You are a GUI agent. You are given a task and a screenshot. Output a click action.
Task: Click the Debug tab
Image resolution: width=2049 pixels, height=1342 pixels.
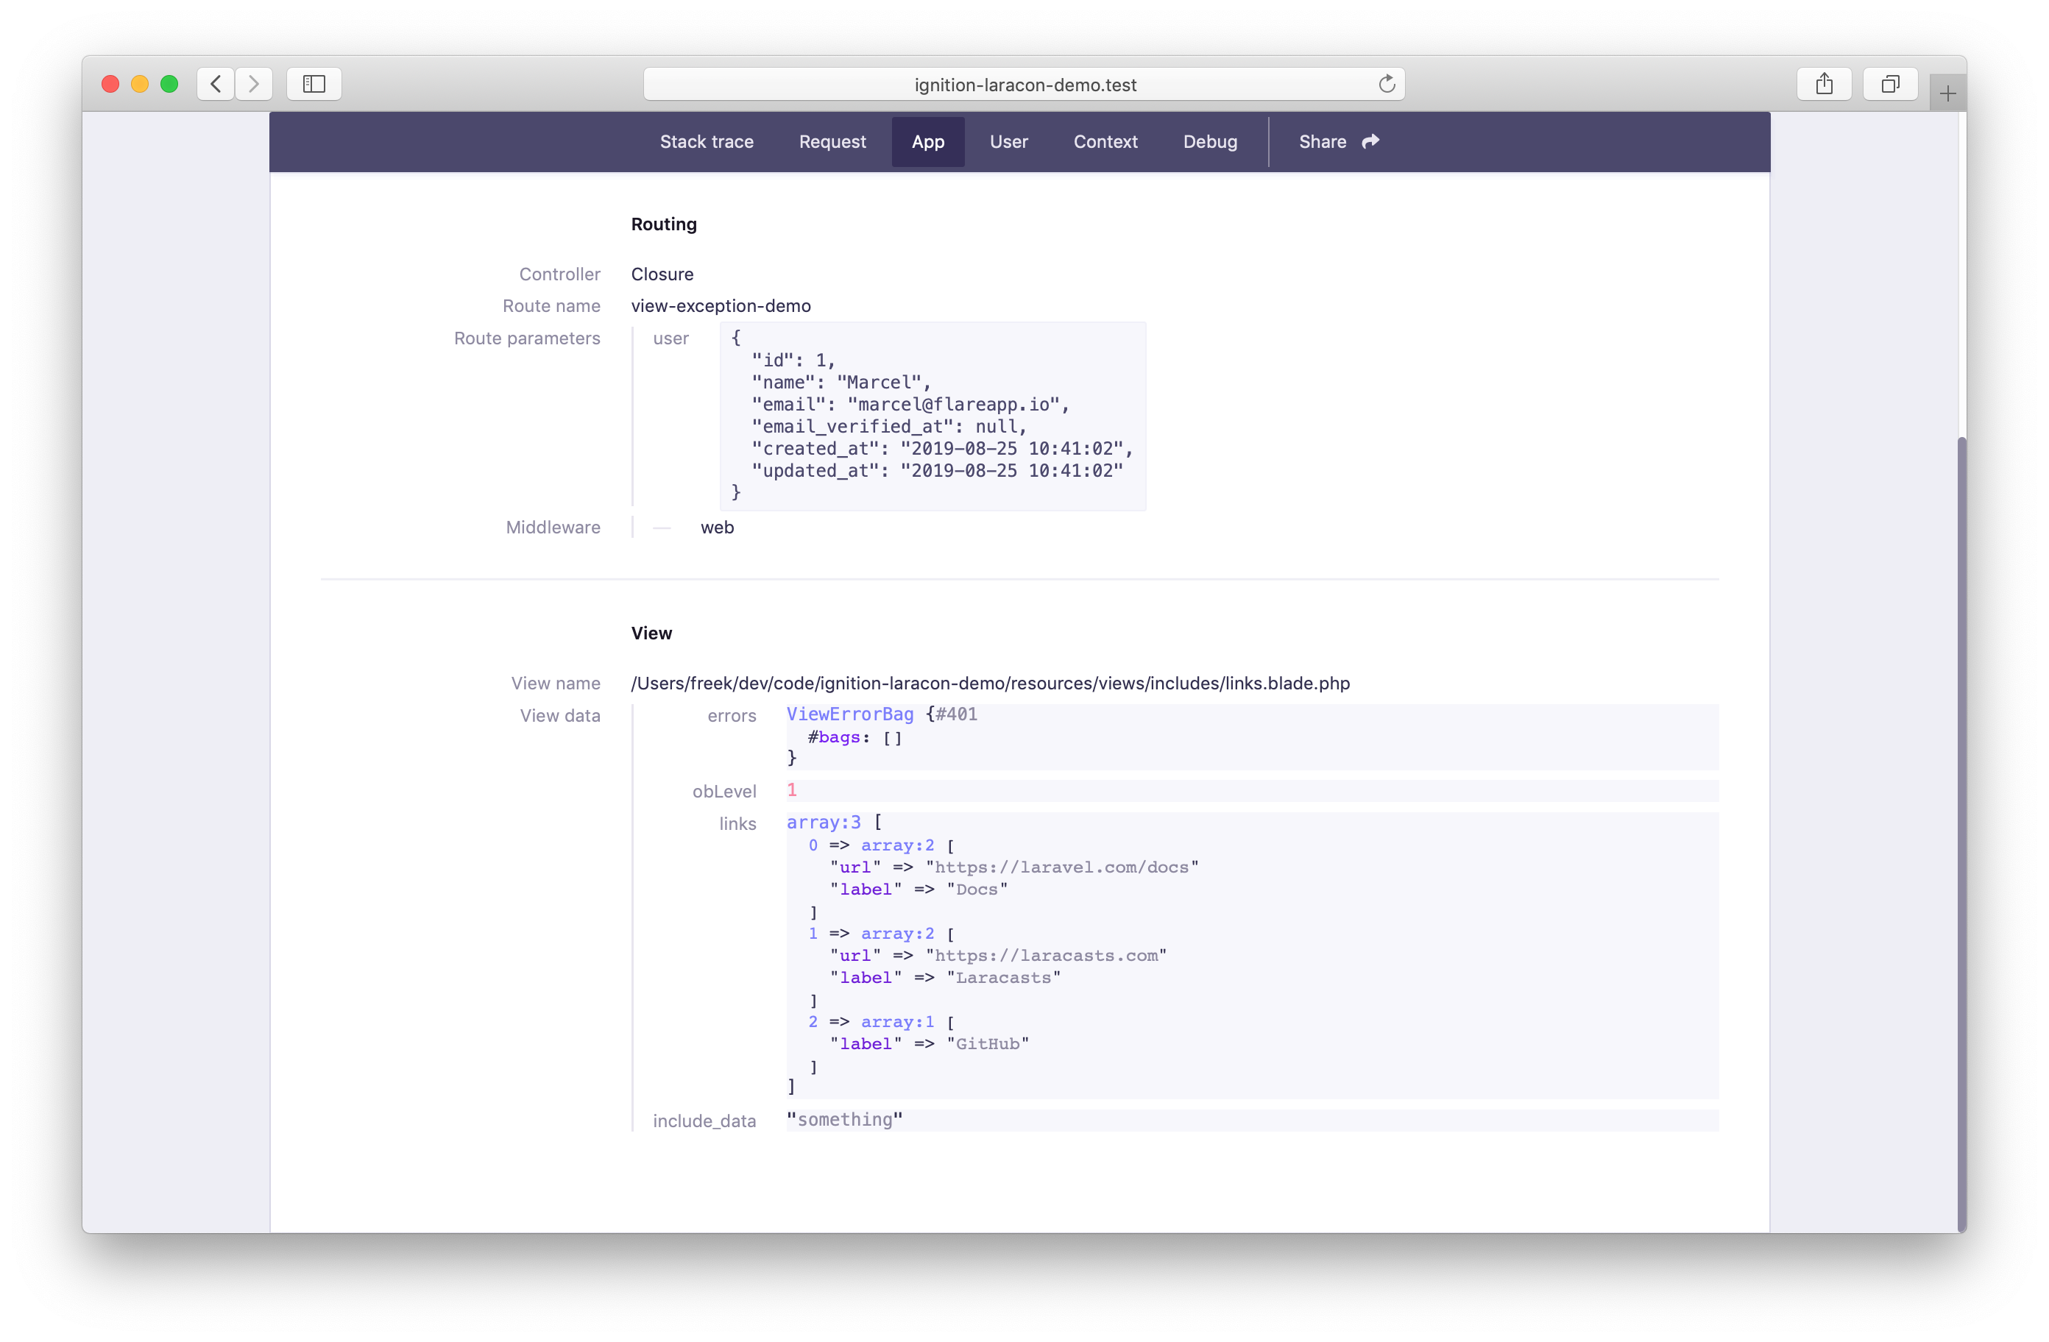(1208, 141)
